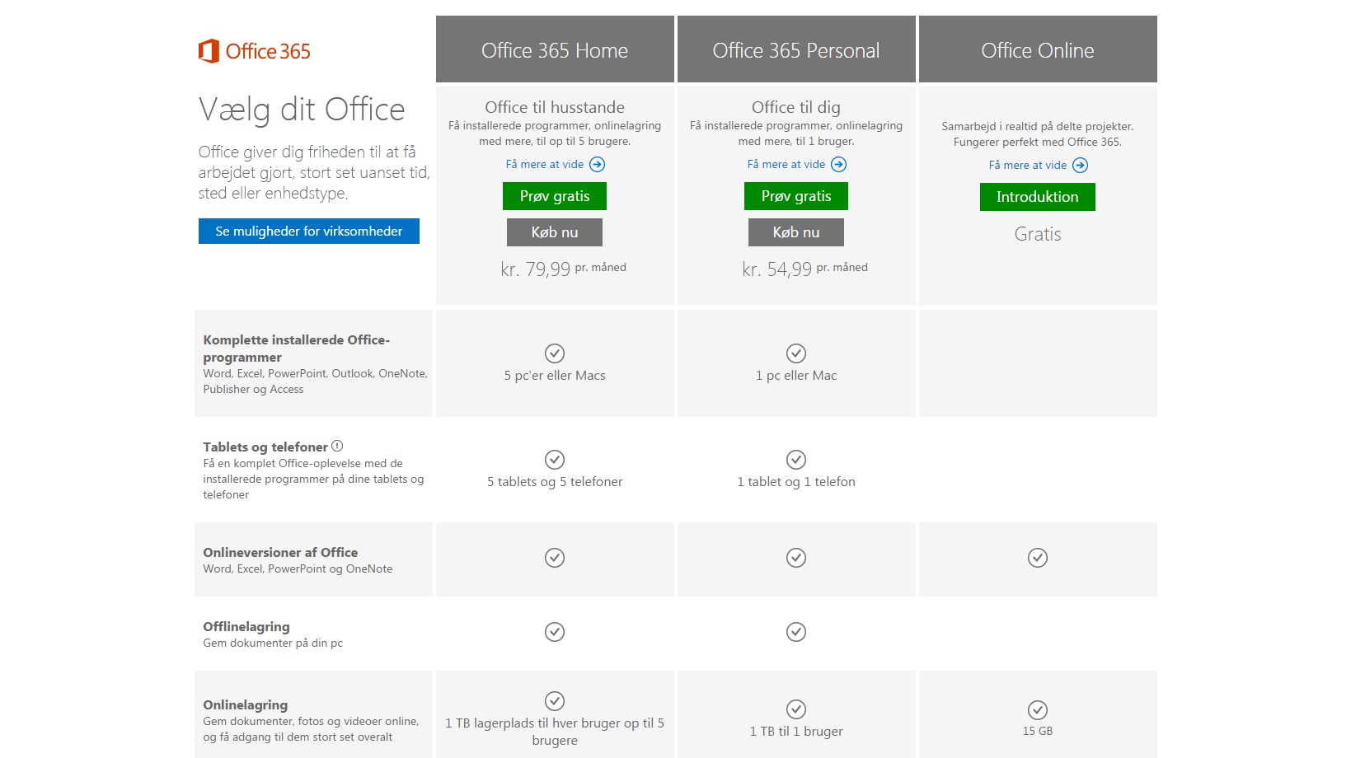Select the Office 365 Home column header

tap(555, 50)
